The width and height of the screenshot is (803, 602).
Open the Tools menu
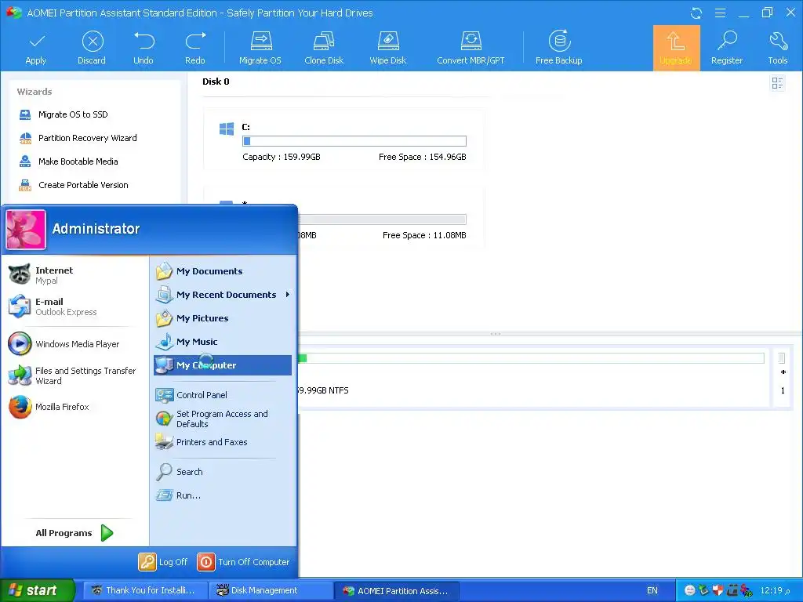(x=777, y=48)
